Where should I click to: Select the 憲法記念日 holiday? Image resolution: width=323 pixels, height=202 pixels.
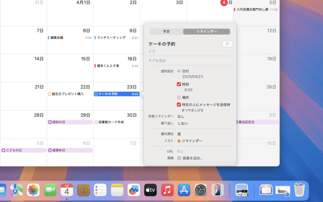click(257, 122)
